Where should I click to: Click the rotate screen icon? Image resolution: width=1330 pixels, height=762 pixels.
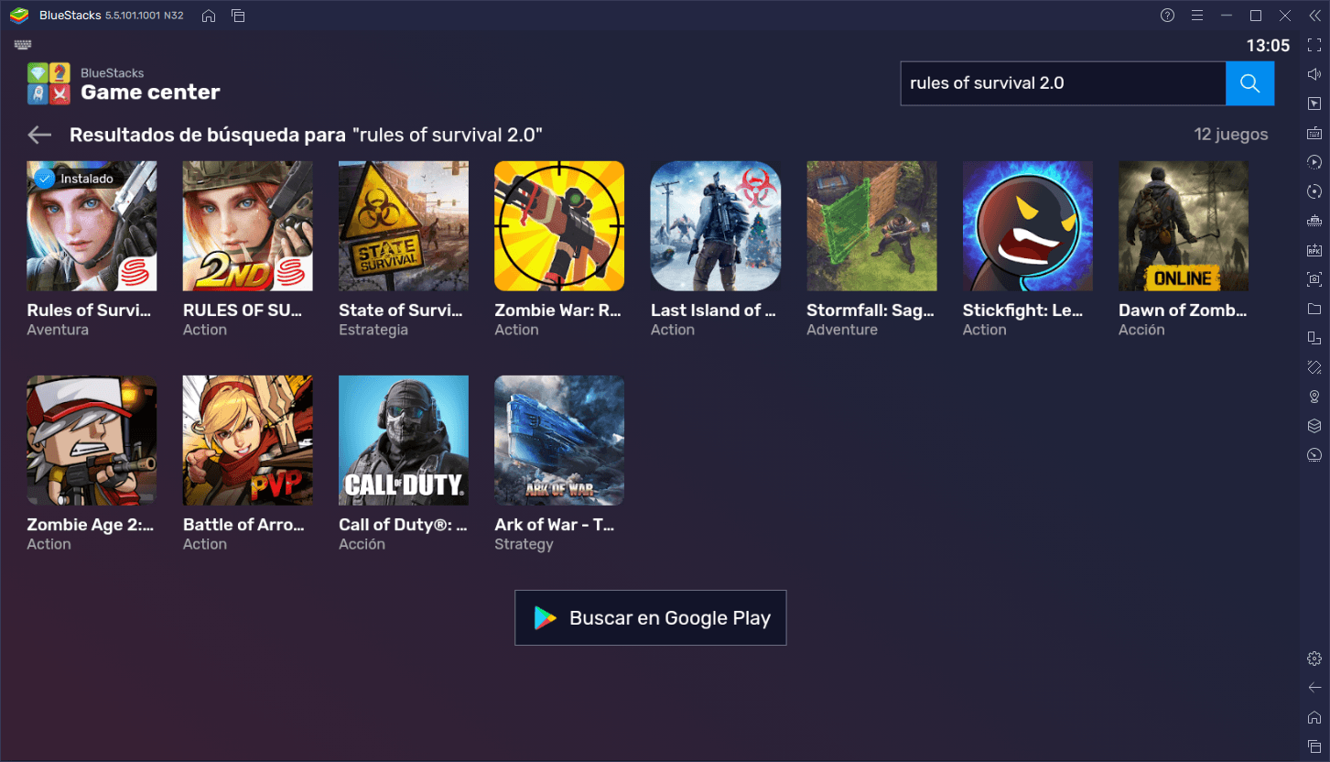(1314, 367)
